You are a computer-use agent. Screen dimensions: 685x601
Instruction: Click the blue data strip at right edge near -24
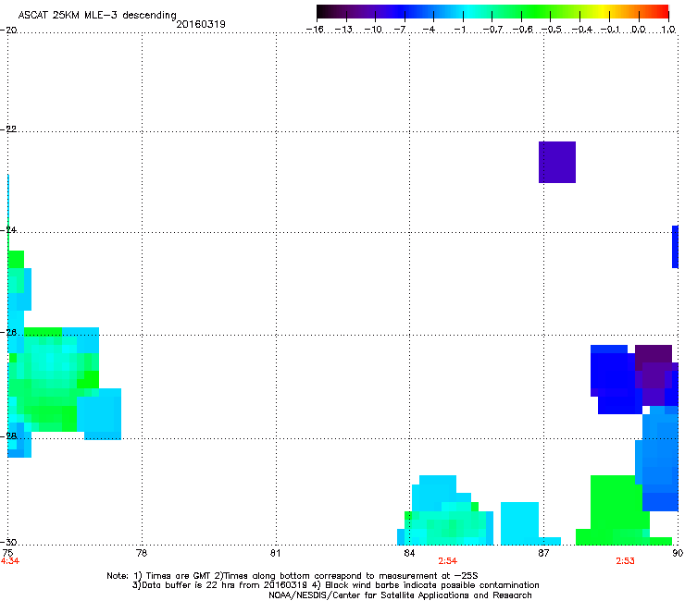point(675,247)
